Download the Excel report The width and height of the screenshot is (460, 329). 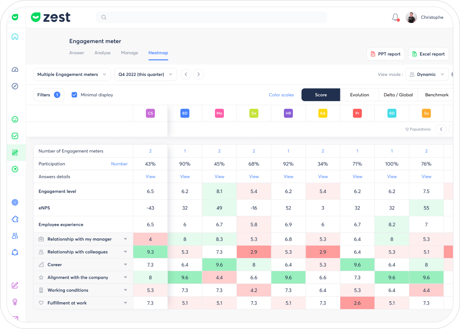point(428,54)
